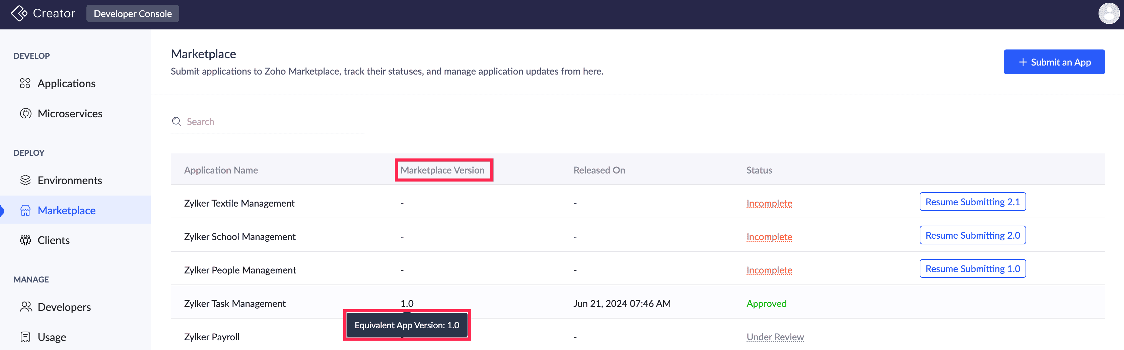
Task: Click the Marketplace storefront icon
Action: pyautogui.click(x=25, y=211)
